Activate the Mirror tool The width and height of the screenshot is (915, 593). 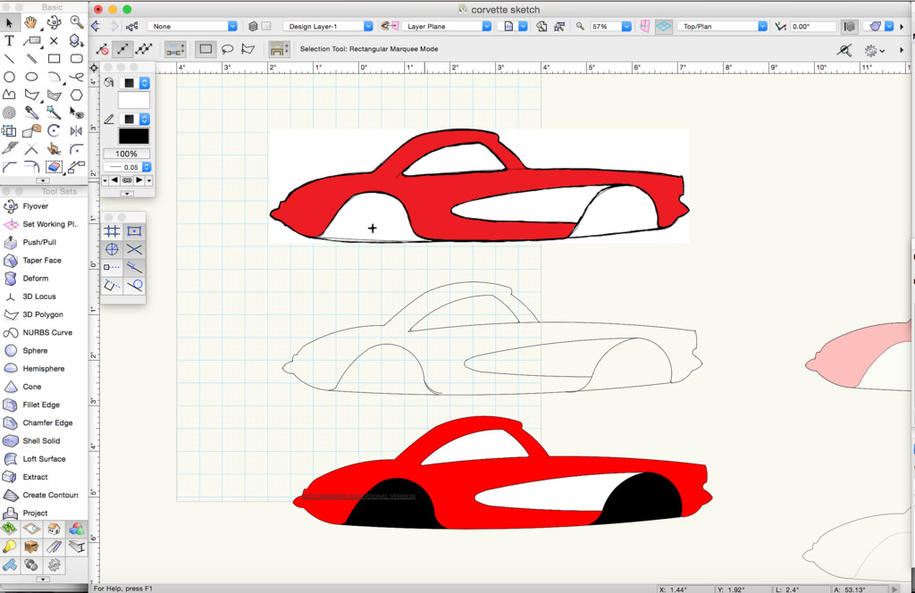pyautogui.click(x=76, y=130)
